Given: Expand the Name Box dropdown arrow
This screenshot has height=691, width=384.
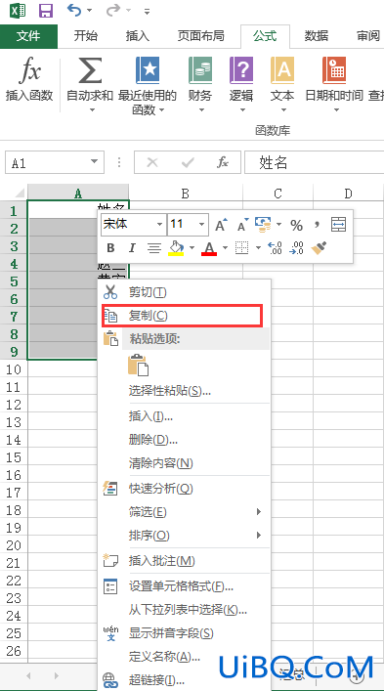Looking at the screenshot, I should [x=94, y=161].
